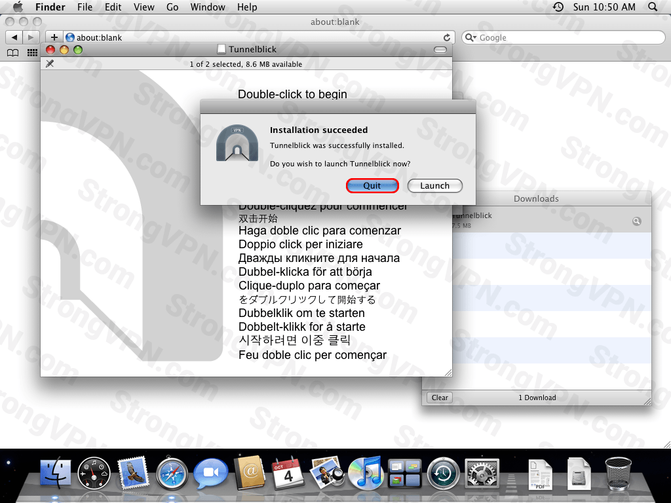Open Safari from the Dock
The width and height of the screenshot is (671, 503).
pos(172,474)
